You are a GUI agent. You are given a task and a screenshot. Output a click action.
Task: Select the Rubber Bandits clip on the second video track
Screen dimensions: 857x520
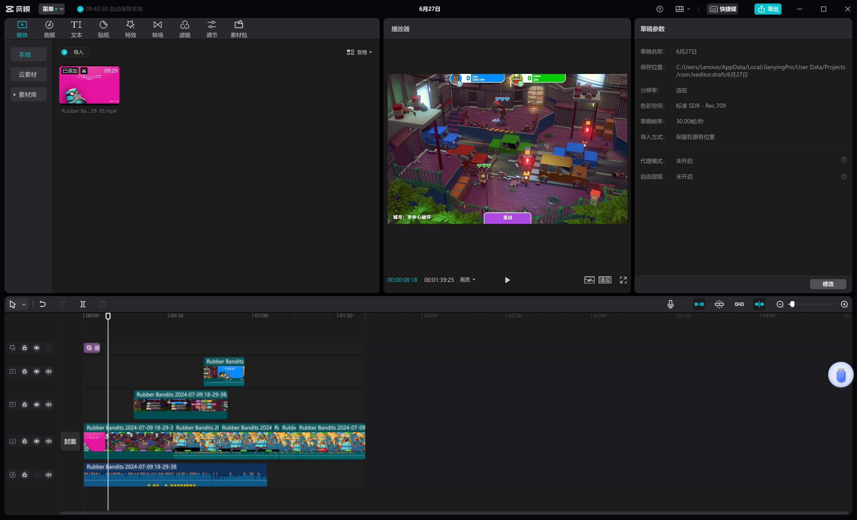tap(180, 404)
